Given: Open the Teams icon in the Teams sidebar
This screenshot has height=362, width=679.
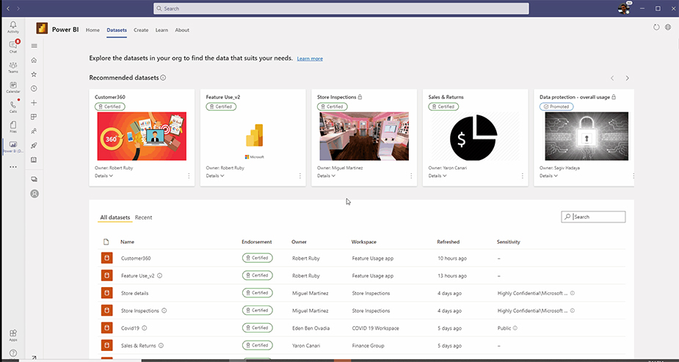Looking at the screenshot, I should click(x=13, y=67).
